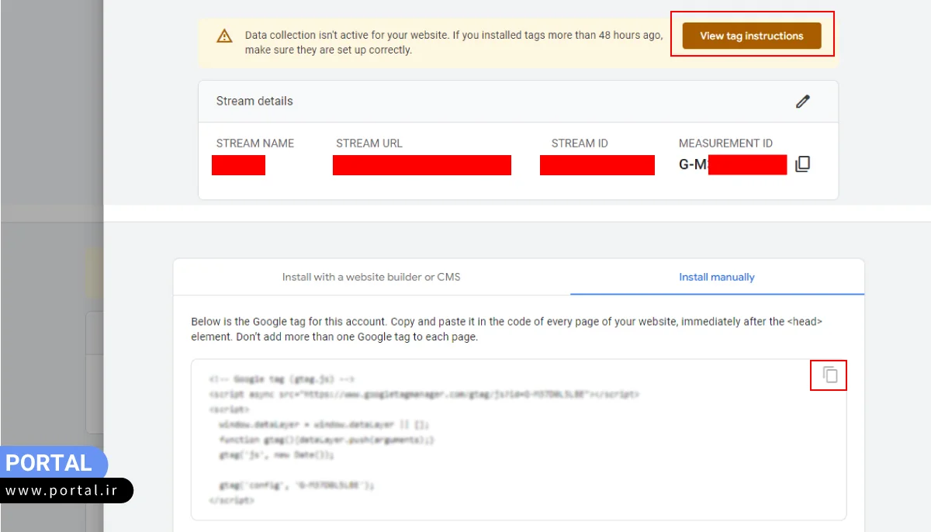Click the Stream details heading
This screenshot has height=532, width=931.
tap(254, 102)
